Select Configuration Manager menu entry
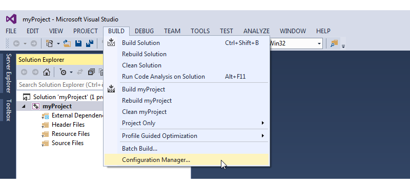Screen dimensions: 410x189 [187, 160]
